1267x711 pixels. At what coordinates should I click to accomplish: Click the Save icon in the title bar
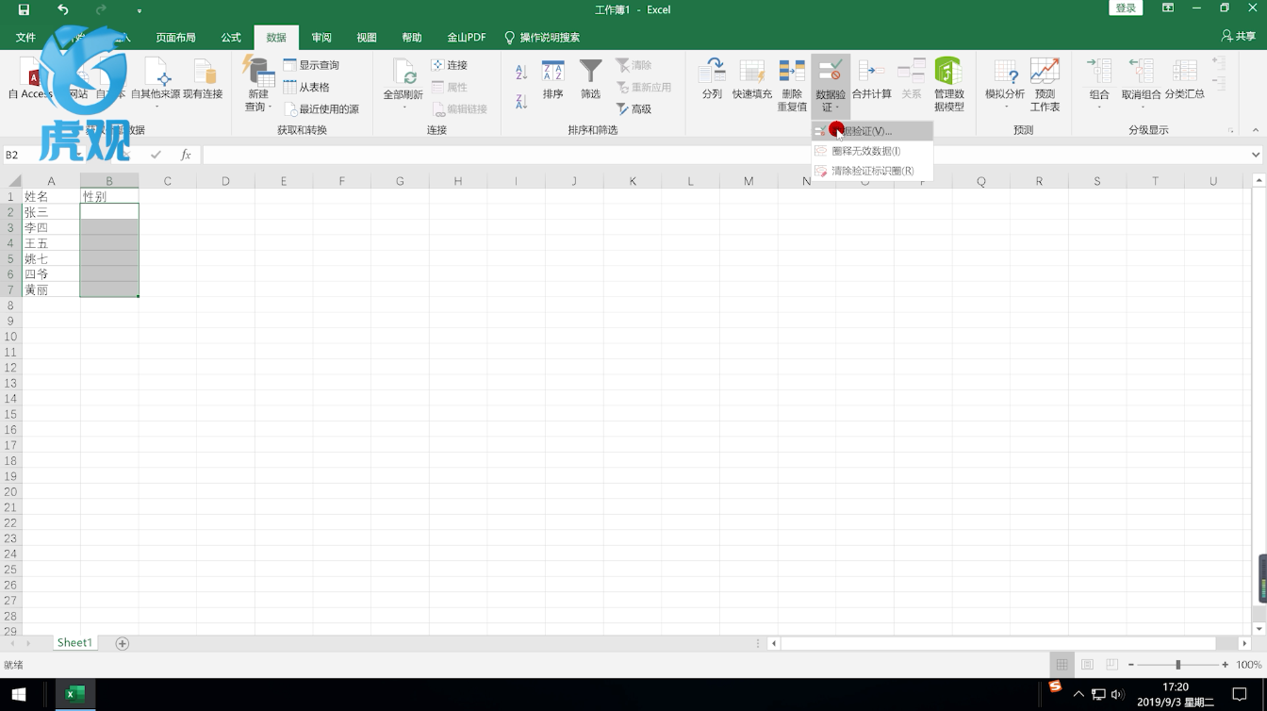(x=24, y=9)
